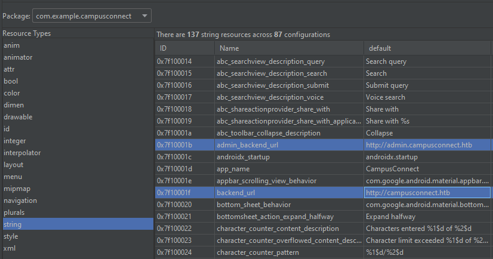This screenshot has width=493, height=259.
Task: Click the Voice search default value
Action: 386,97
